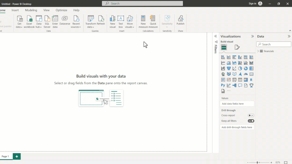
Task: Switch to the Optimize ribbon tab
Action: coord(61,10)
